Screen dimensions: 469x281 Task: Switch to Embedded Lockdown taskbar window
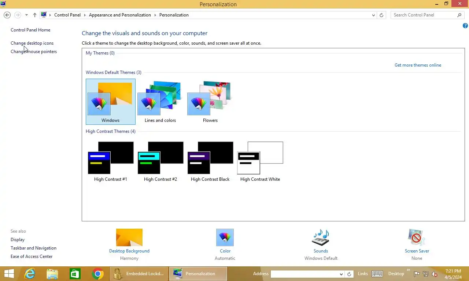coord(139,274)
